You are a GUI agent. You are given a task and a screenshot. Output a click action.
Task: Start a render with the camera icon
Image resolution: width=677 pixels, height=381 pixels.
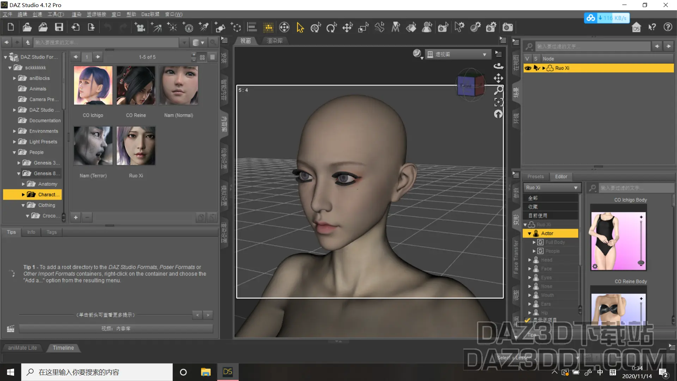507,27
